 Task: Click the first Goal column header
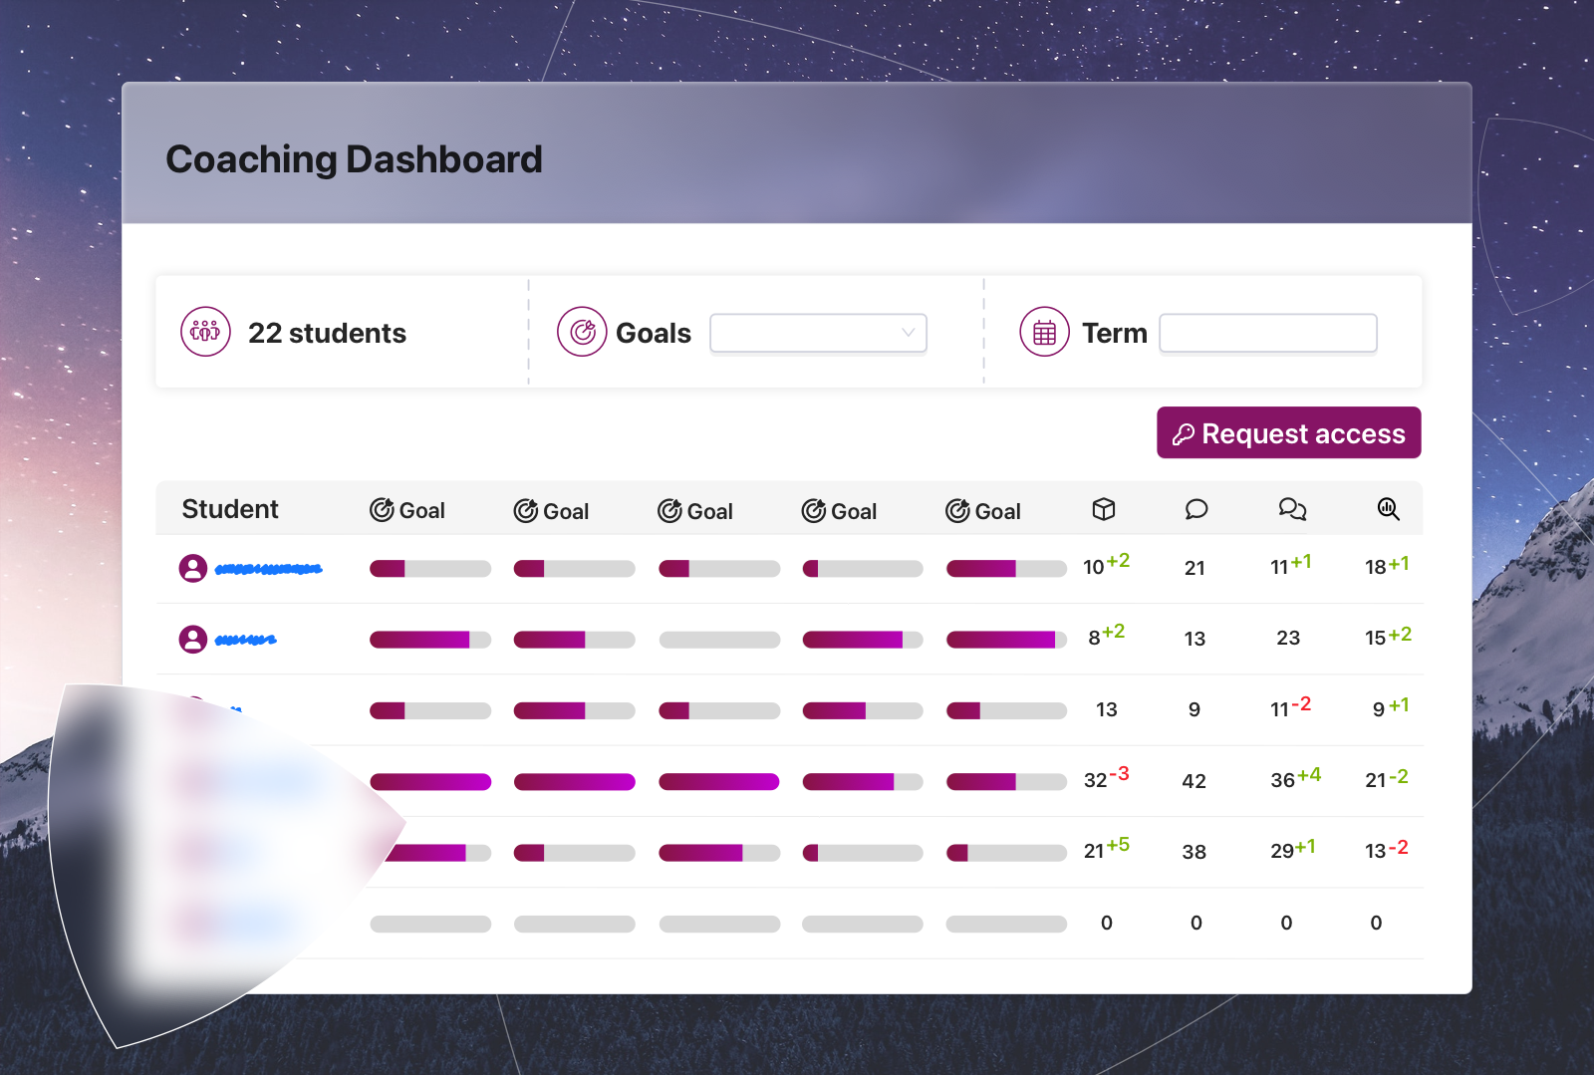pyautogui.click(x=407, y=510)
